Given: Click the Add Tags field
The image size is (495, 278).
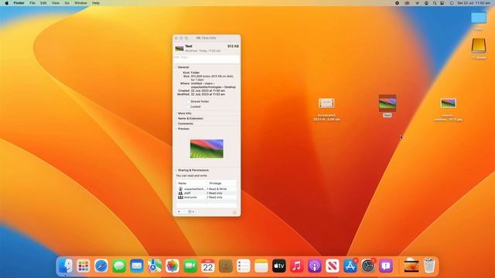Looking at the screenshot, I should (x=207, y=58).
